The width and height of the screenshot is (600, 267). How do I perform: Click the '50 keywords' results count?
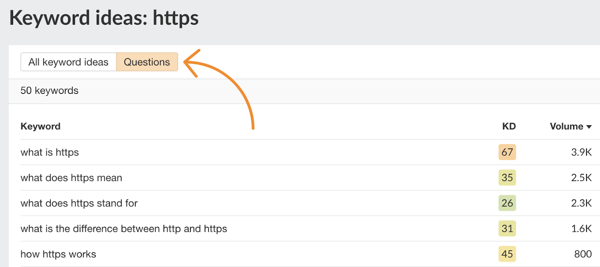[49, 90]
